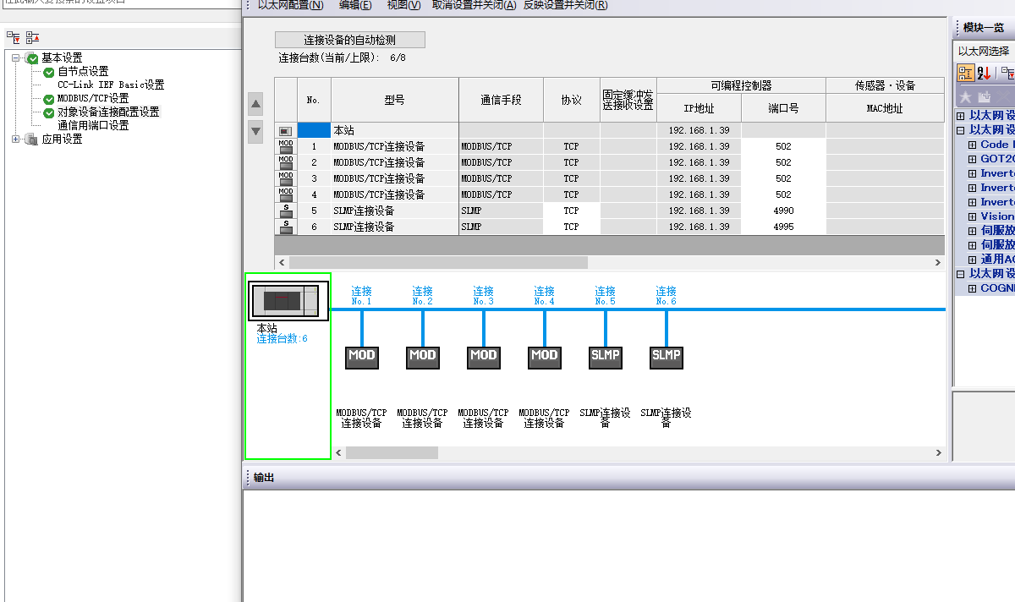Click 反映设置并关闭(R) to apply and close
The height and width of the screenshot is (602, 1015).
point(565,6)
